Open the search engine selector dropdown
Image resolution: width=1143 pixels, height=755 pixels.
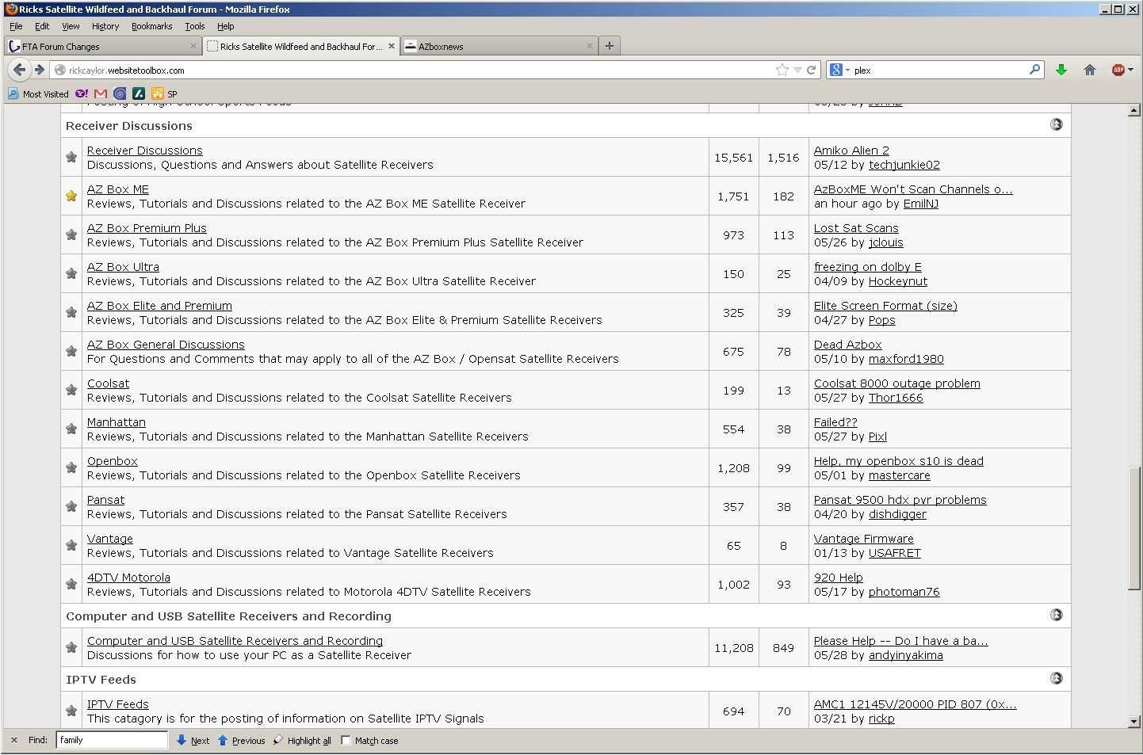pos(839,70)
